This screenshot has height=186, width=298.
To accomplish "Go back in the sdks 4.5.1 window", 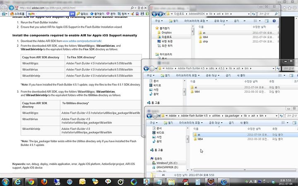I will click(146, 68).
